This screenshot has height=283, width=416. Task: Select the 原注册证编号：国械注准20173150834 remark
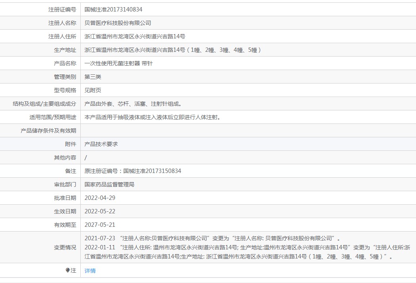point(133,171)
